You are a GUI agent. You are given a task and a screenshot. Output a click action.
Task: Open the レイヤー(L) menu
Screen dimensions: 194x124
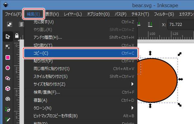pyautogui.click(x=73, y=14)
